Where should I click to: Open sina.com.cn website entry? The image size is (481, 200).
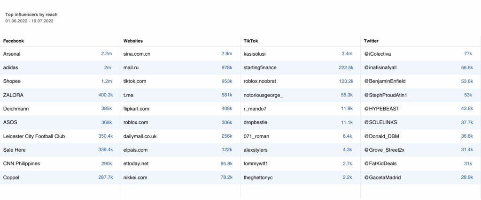point(137,54)
